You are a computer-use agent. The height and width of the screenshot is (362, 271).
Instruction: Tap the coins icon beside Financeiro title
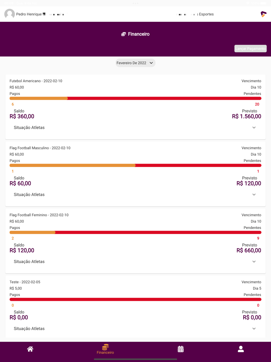click(x=124, y=34)
